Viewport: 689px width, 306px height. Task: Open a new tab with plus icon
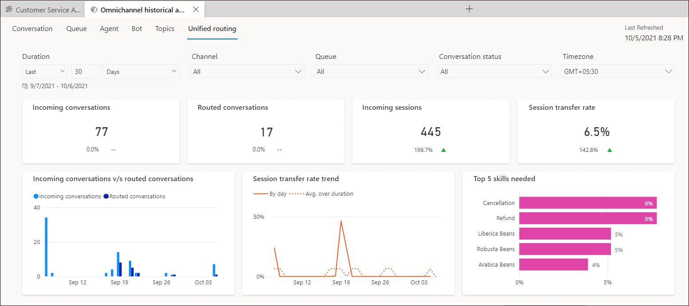(x=469, y=9)
